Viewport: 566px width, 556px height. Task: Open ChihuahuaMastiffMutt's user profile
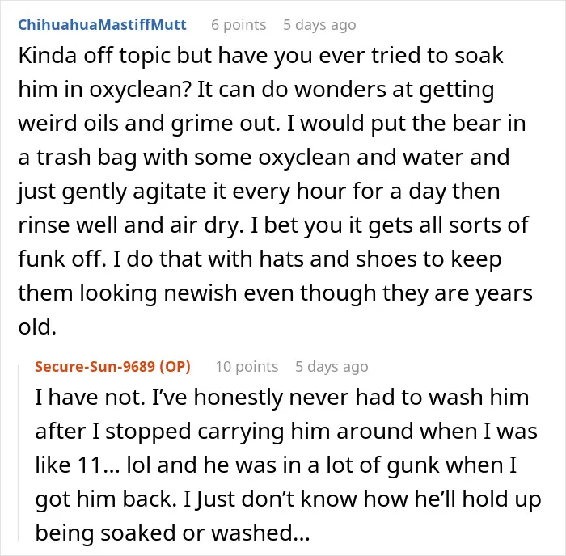[x=102, y=25]
